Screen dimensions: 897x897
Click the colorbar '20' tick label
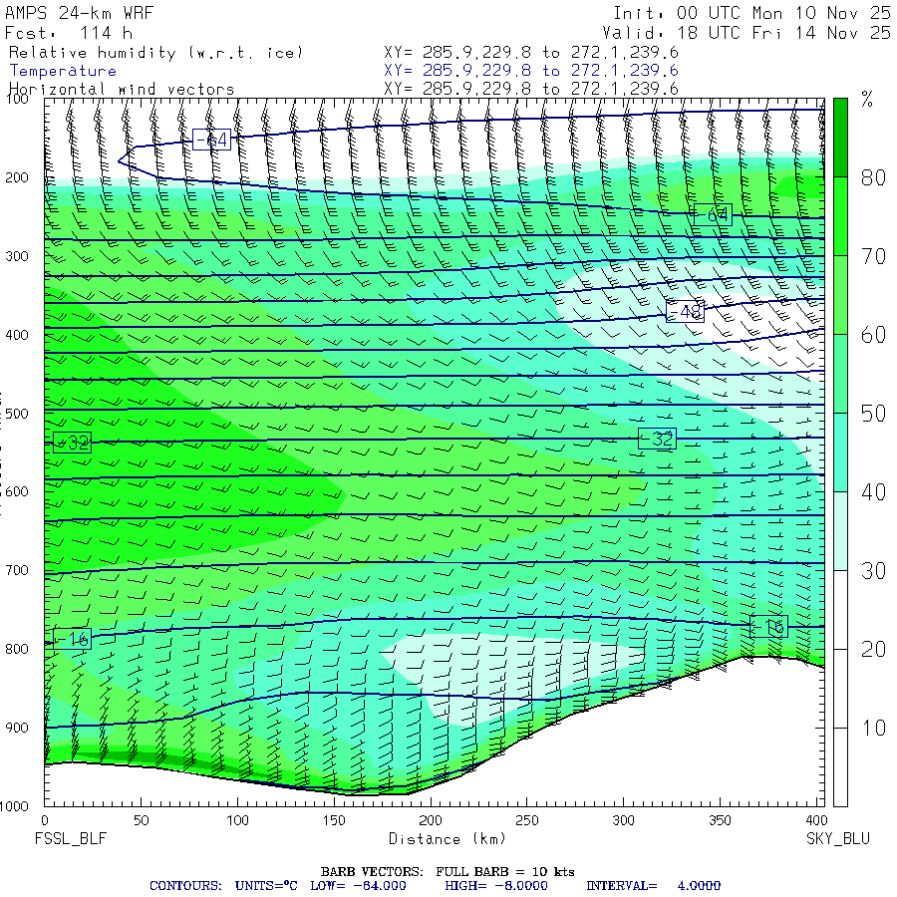point(873,649)
